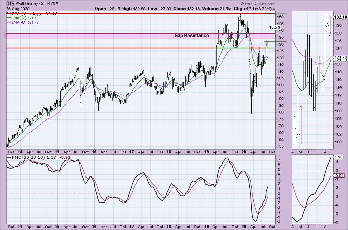
Task: Click the boxed 1.53 PMO value label
Action: click(x=338, y=157)
